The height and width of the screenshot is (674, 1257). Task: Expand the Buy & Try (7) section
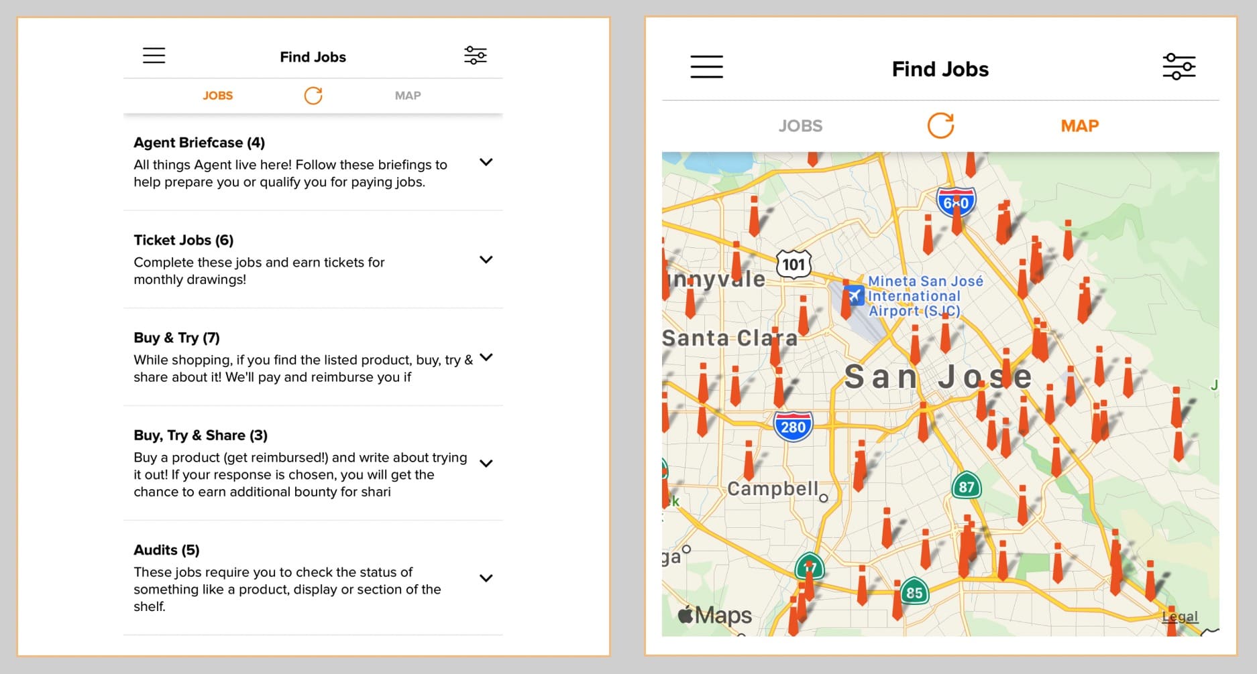point(486,357)
